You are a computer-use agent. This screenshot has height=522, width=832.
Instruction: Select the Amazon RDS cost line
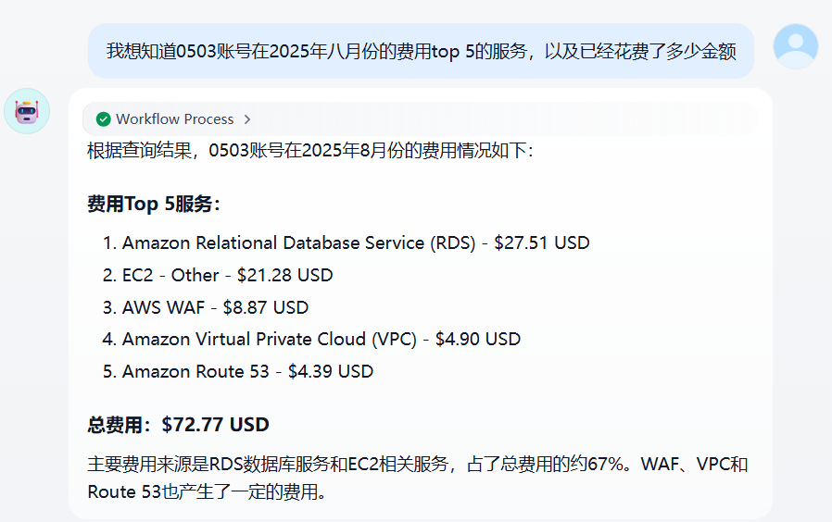coord(346,242)
